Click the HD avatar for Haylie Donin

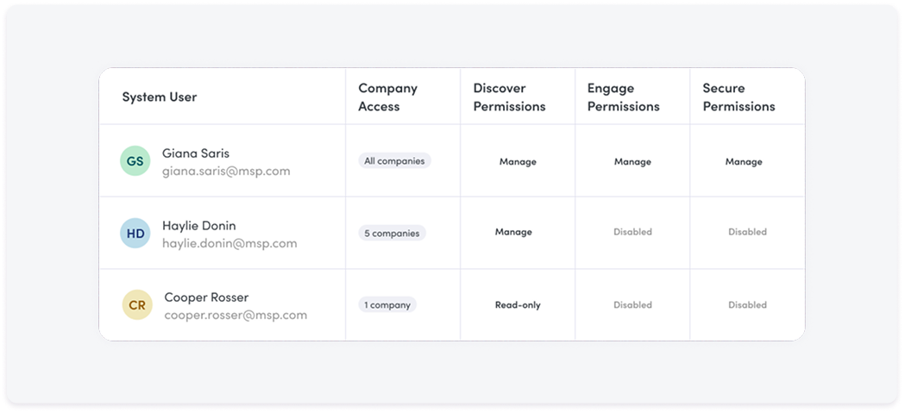pos(135,233)
